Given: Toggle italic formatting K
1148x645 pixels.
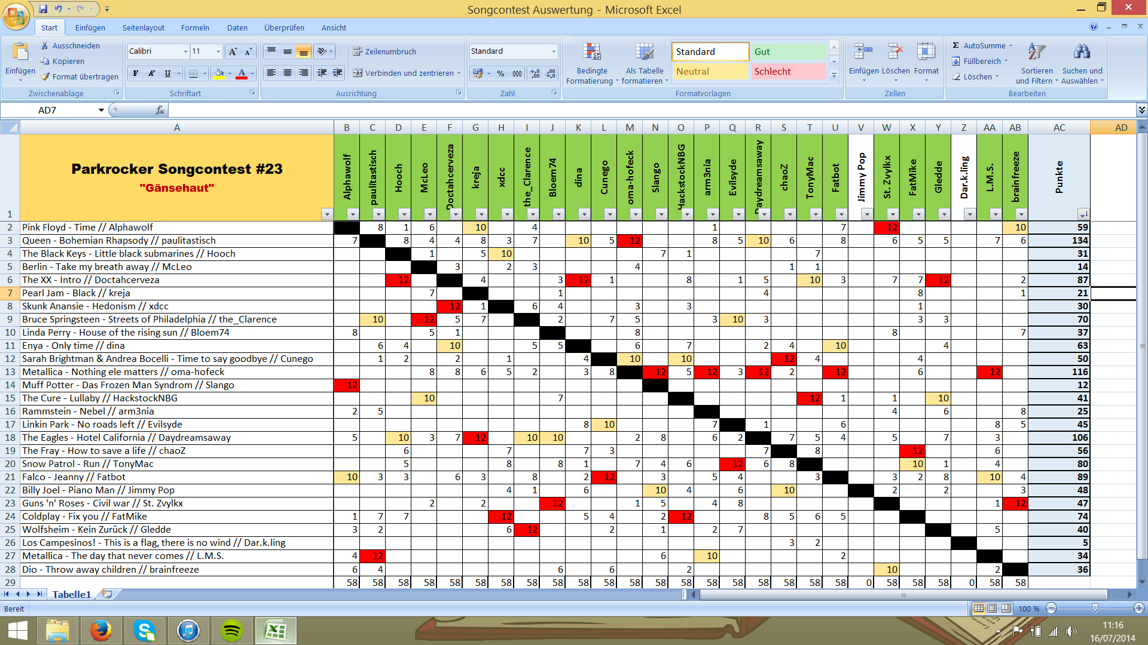Looking at the screenshot, I should [x=152, y=73].
